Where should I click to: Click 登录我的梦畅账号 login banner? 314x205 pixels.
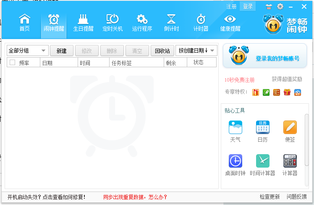(x=277, y=58)
